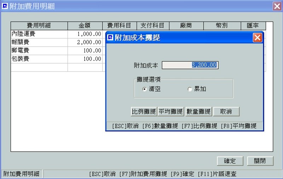The image size is (283, 179).
Task: Click the 廠商 column header
Action: pyautogui.click(x=186, y=26)
